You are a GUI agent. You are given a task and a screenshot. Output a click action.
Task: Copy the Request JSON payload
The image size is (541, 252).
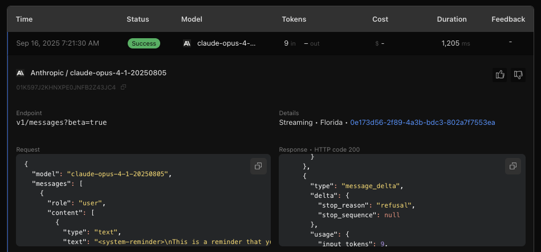click(258, 166)
